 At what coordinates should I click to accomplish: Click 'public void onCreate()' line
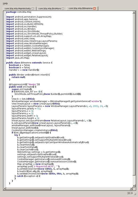[23, 87]
